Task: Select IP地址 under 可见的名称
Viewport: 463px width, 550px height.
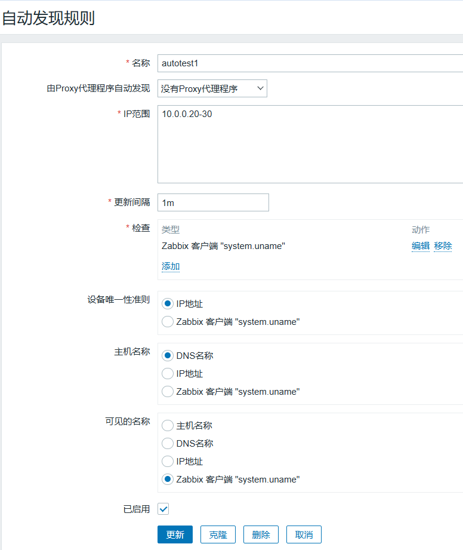Action: (168, 462)
